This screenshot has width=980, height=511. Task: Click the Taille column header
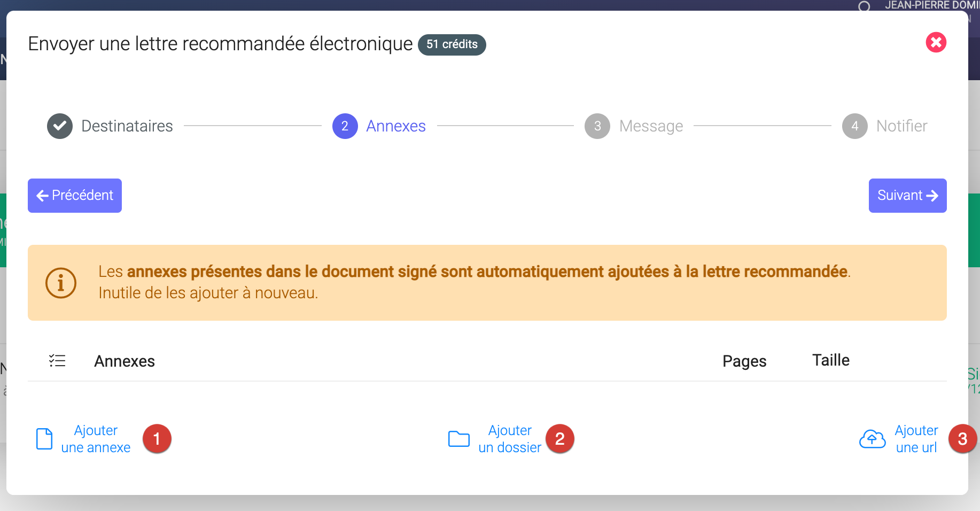(831, 360)
